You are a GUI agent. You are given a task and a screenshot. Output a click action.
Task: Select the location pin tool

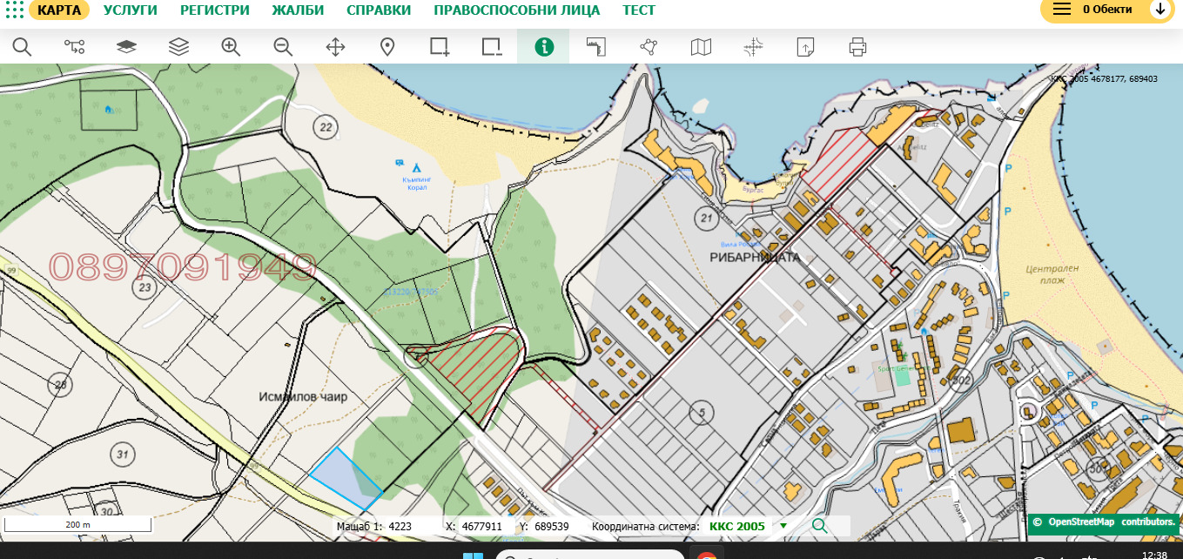pos(387,47)
